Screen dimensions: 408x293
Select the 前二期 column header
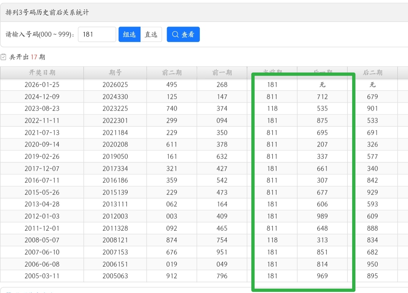point(172,72)
